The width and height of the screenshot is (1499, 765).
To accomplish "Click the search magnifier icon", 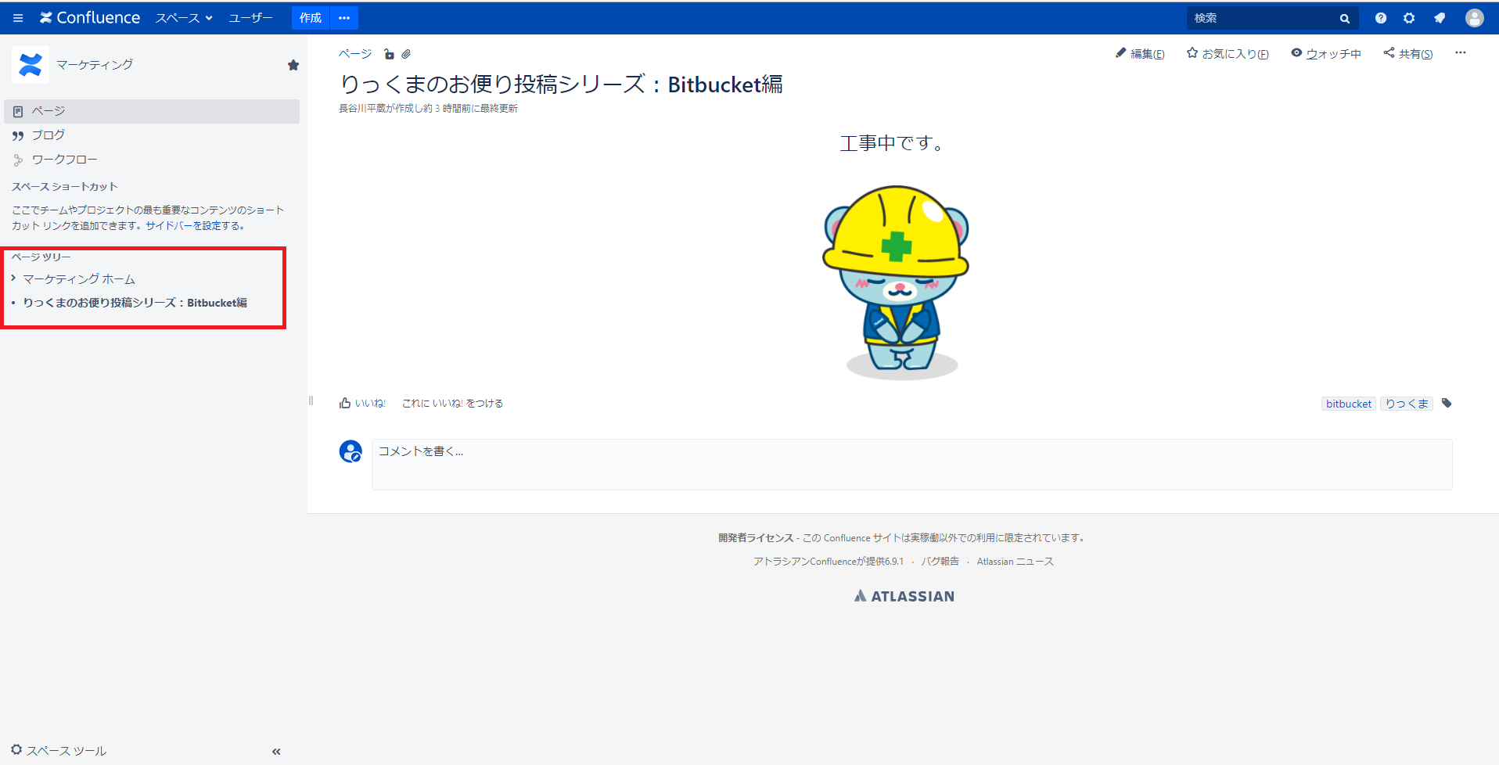I will point(1345,18).
